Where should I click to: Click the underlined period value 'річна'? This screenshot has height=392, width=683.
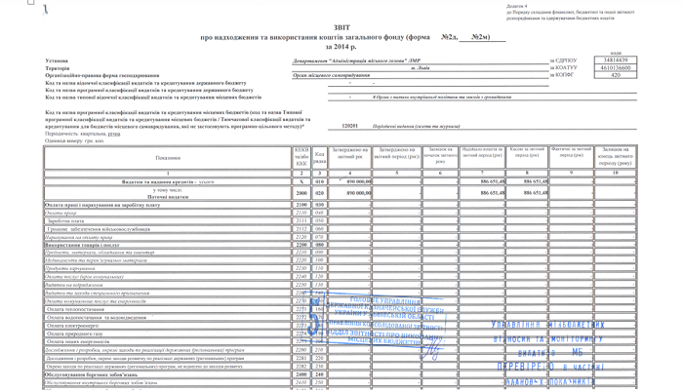click(114, 134)
